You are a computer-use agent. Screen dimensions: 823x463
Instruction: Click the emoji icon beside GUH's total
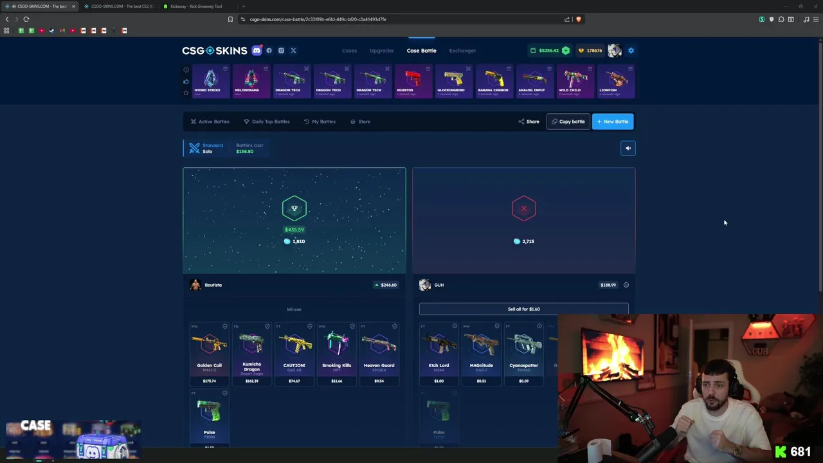click(626, 285)
